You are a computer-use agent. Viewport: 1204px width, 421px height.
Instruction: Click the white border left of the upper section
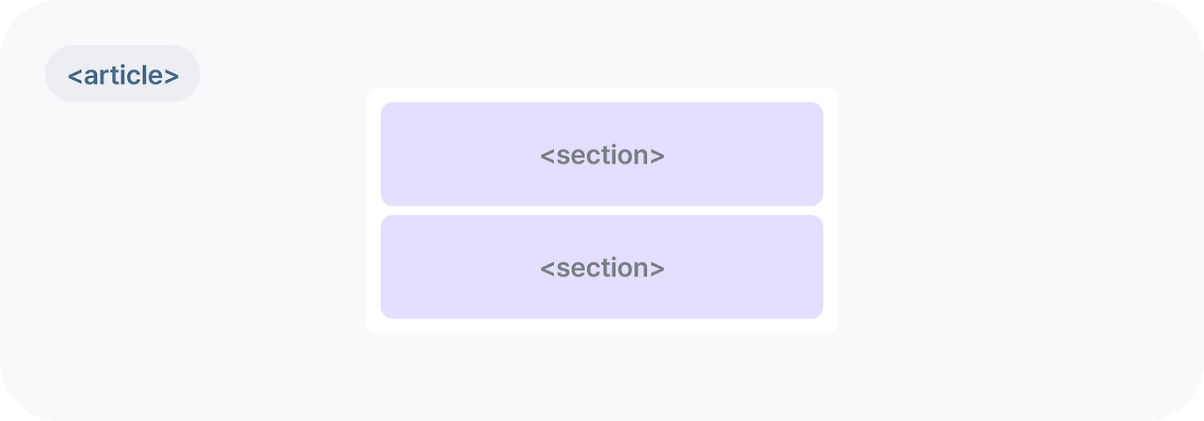tap(373, 154)
